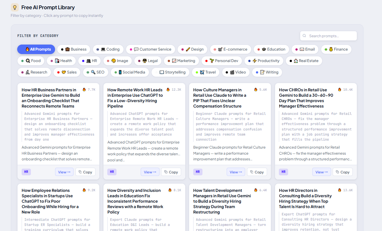Open 'How CHROs in Retail' card title
The image size is (382, 231).
[307, 98]
